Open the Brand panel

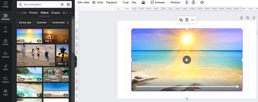6,42
